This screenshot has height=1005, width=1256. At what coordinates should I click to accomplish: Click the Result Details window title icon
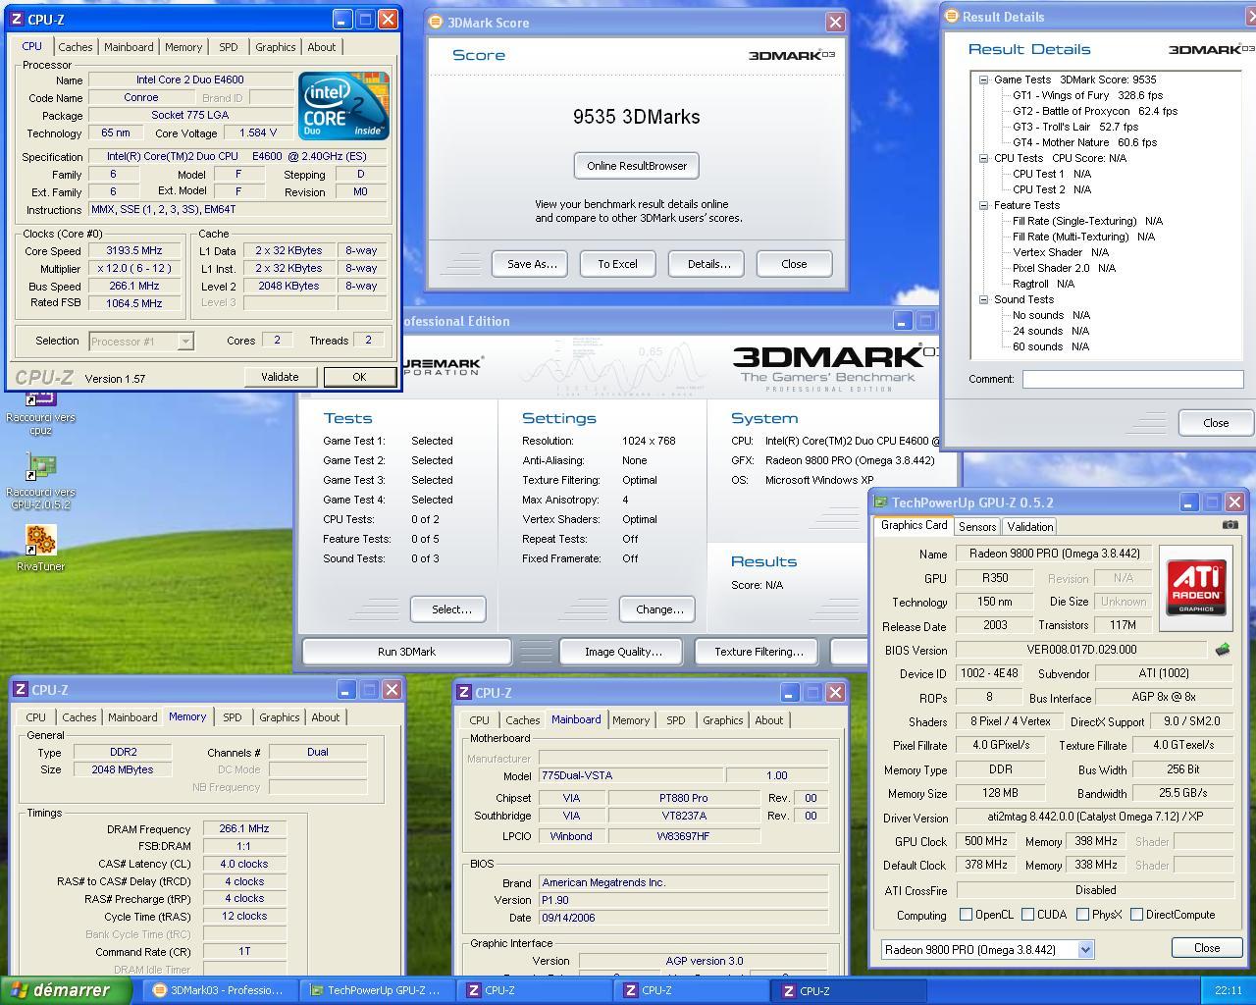point(951,16)
